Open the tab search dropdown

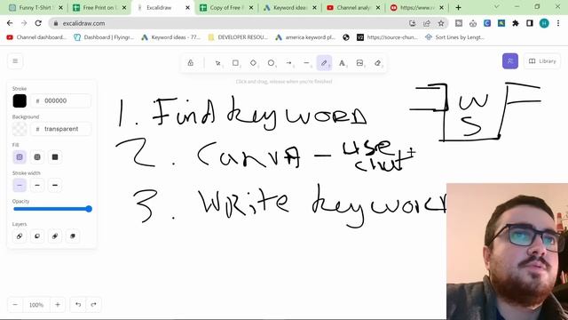(497, 7)
